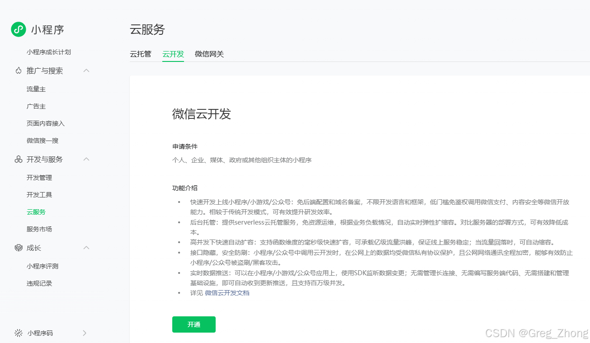
Task: Click the text 个人、企业、媒体、政府或其他组织主体的小程序
Action: click(x=242, y=160)
